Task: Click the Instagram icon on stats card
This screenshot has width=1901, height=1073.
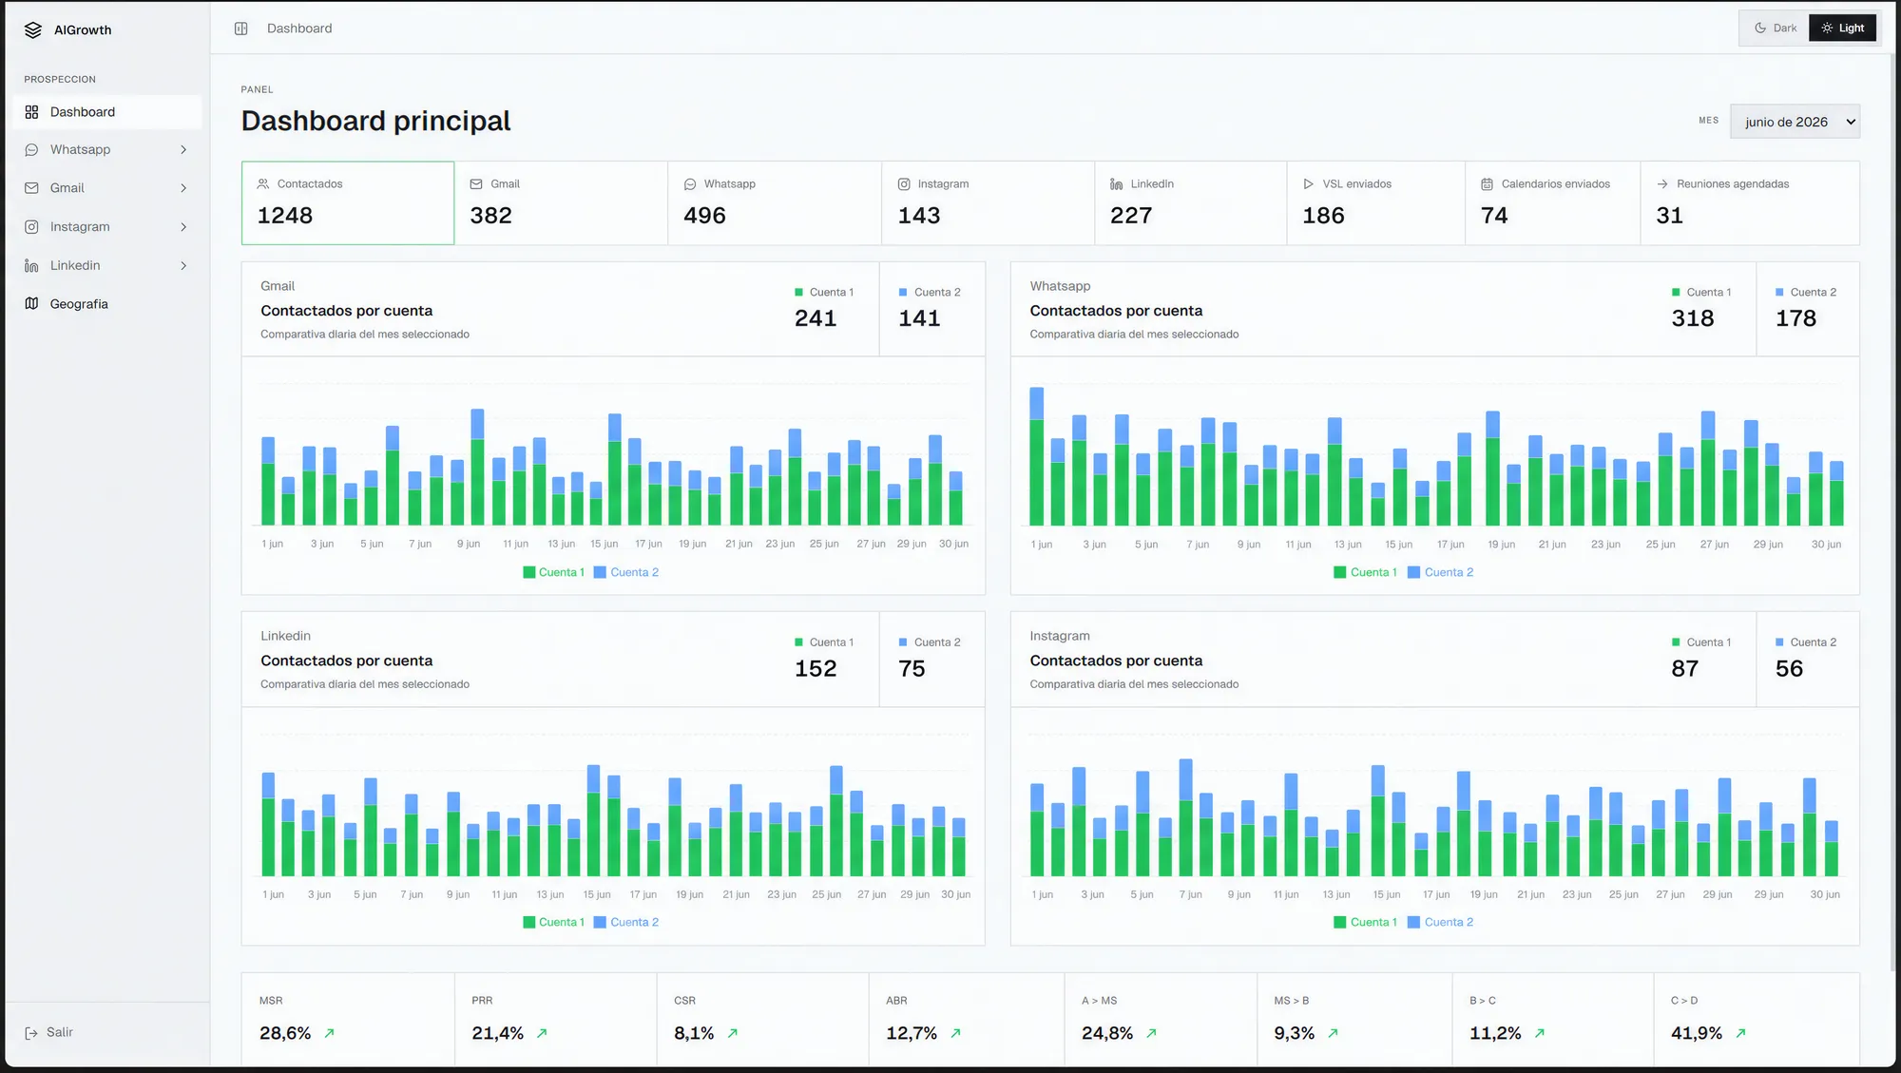Action: pos(904,184)
